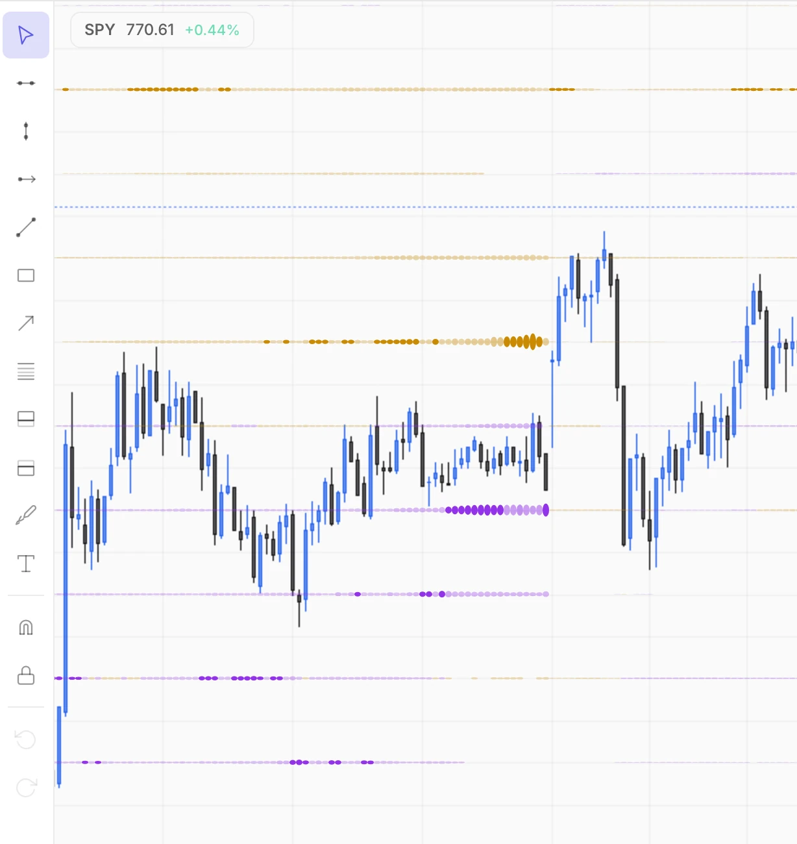Click the large purple dot cluster level
Screen dimensions: 797x844
click(x=497, y=510)
